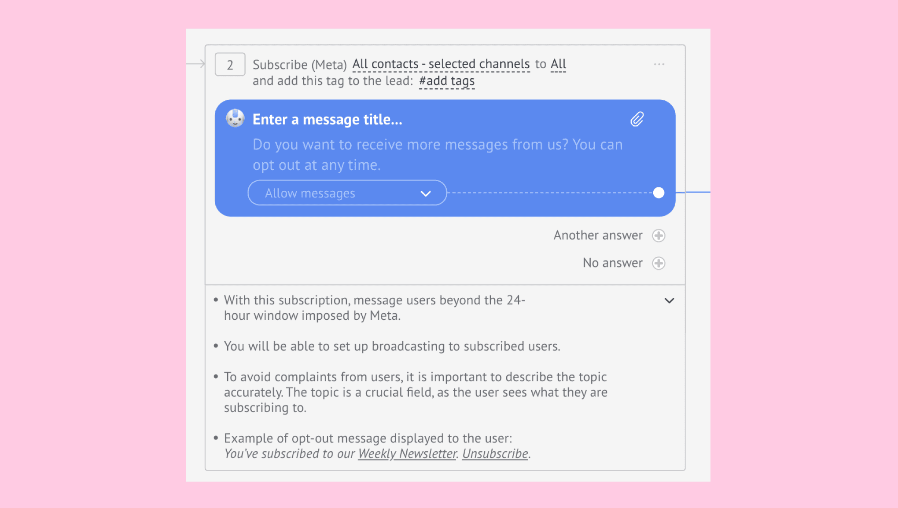The height and width of the screenshot is (508, 898).
Task: Collapse the subscription info section chevron
Action: (x=669, y=301)
